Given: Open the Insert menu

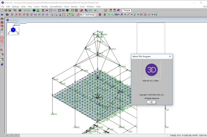Looking at the screenshot, I should pyautogui.click(x=37, y=6).
